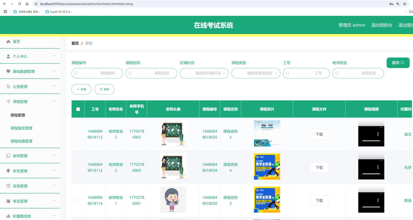
Task: Click the 学生管理 bulb icon
Action: pyautogui.click(x=8, y=171)
